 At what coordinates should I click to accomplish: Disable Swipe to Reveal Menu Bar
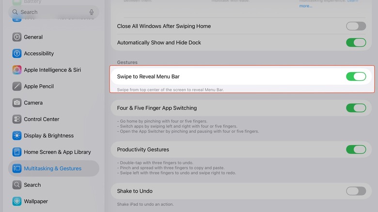(x=356, y=76)
